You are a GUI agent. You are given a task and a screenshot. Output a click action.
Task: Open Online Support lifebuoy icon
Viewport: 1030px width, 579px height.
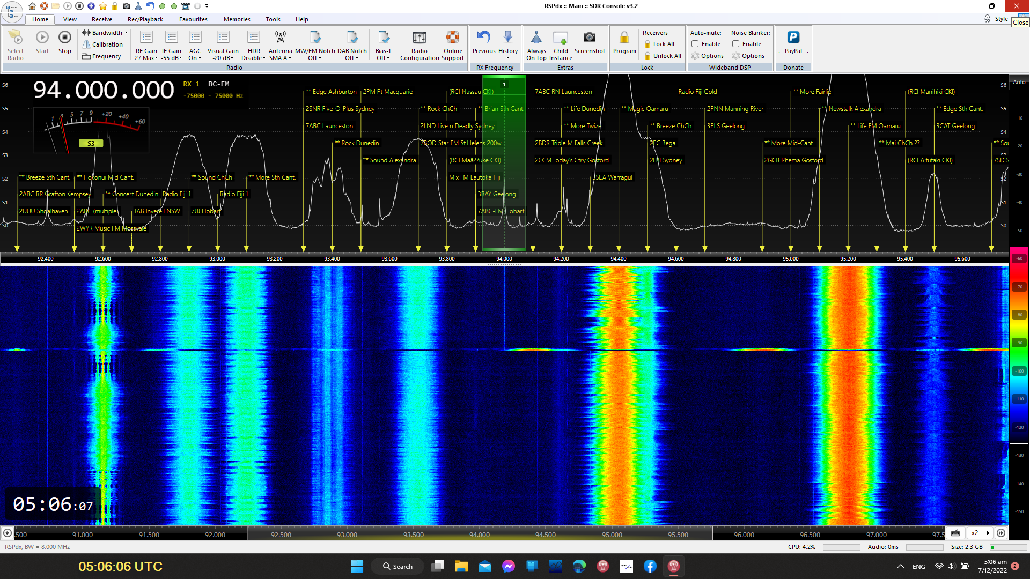click(452, 38)
